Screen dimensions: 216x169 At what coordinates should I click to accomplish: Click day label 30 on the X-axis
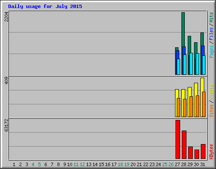[196, 164]
